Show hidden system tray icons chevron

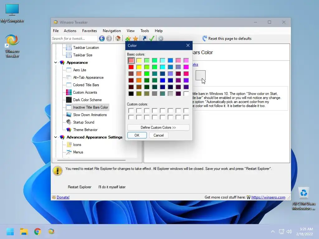pos(273,232)
